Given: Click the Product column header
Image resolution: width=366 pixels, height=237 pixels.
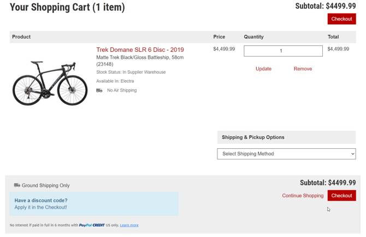Looking at the screenshot, I should [21, 37].
